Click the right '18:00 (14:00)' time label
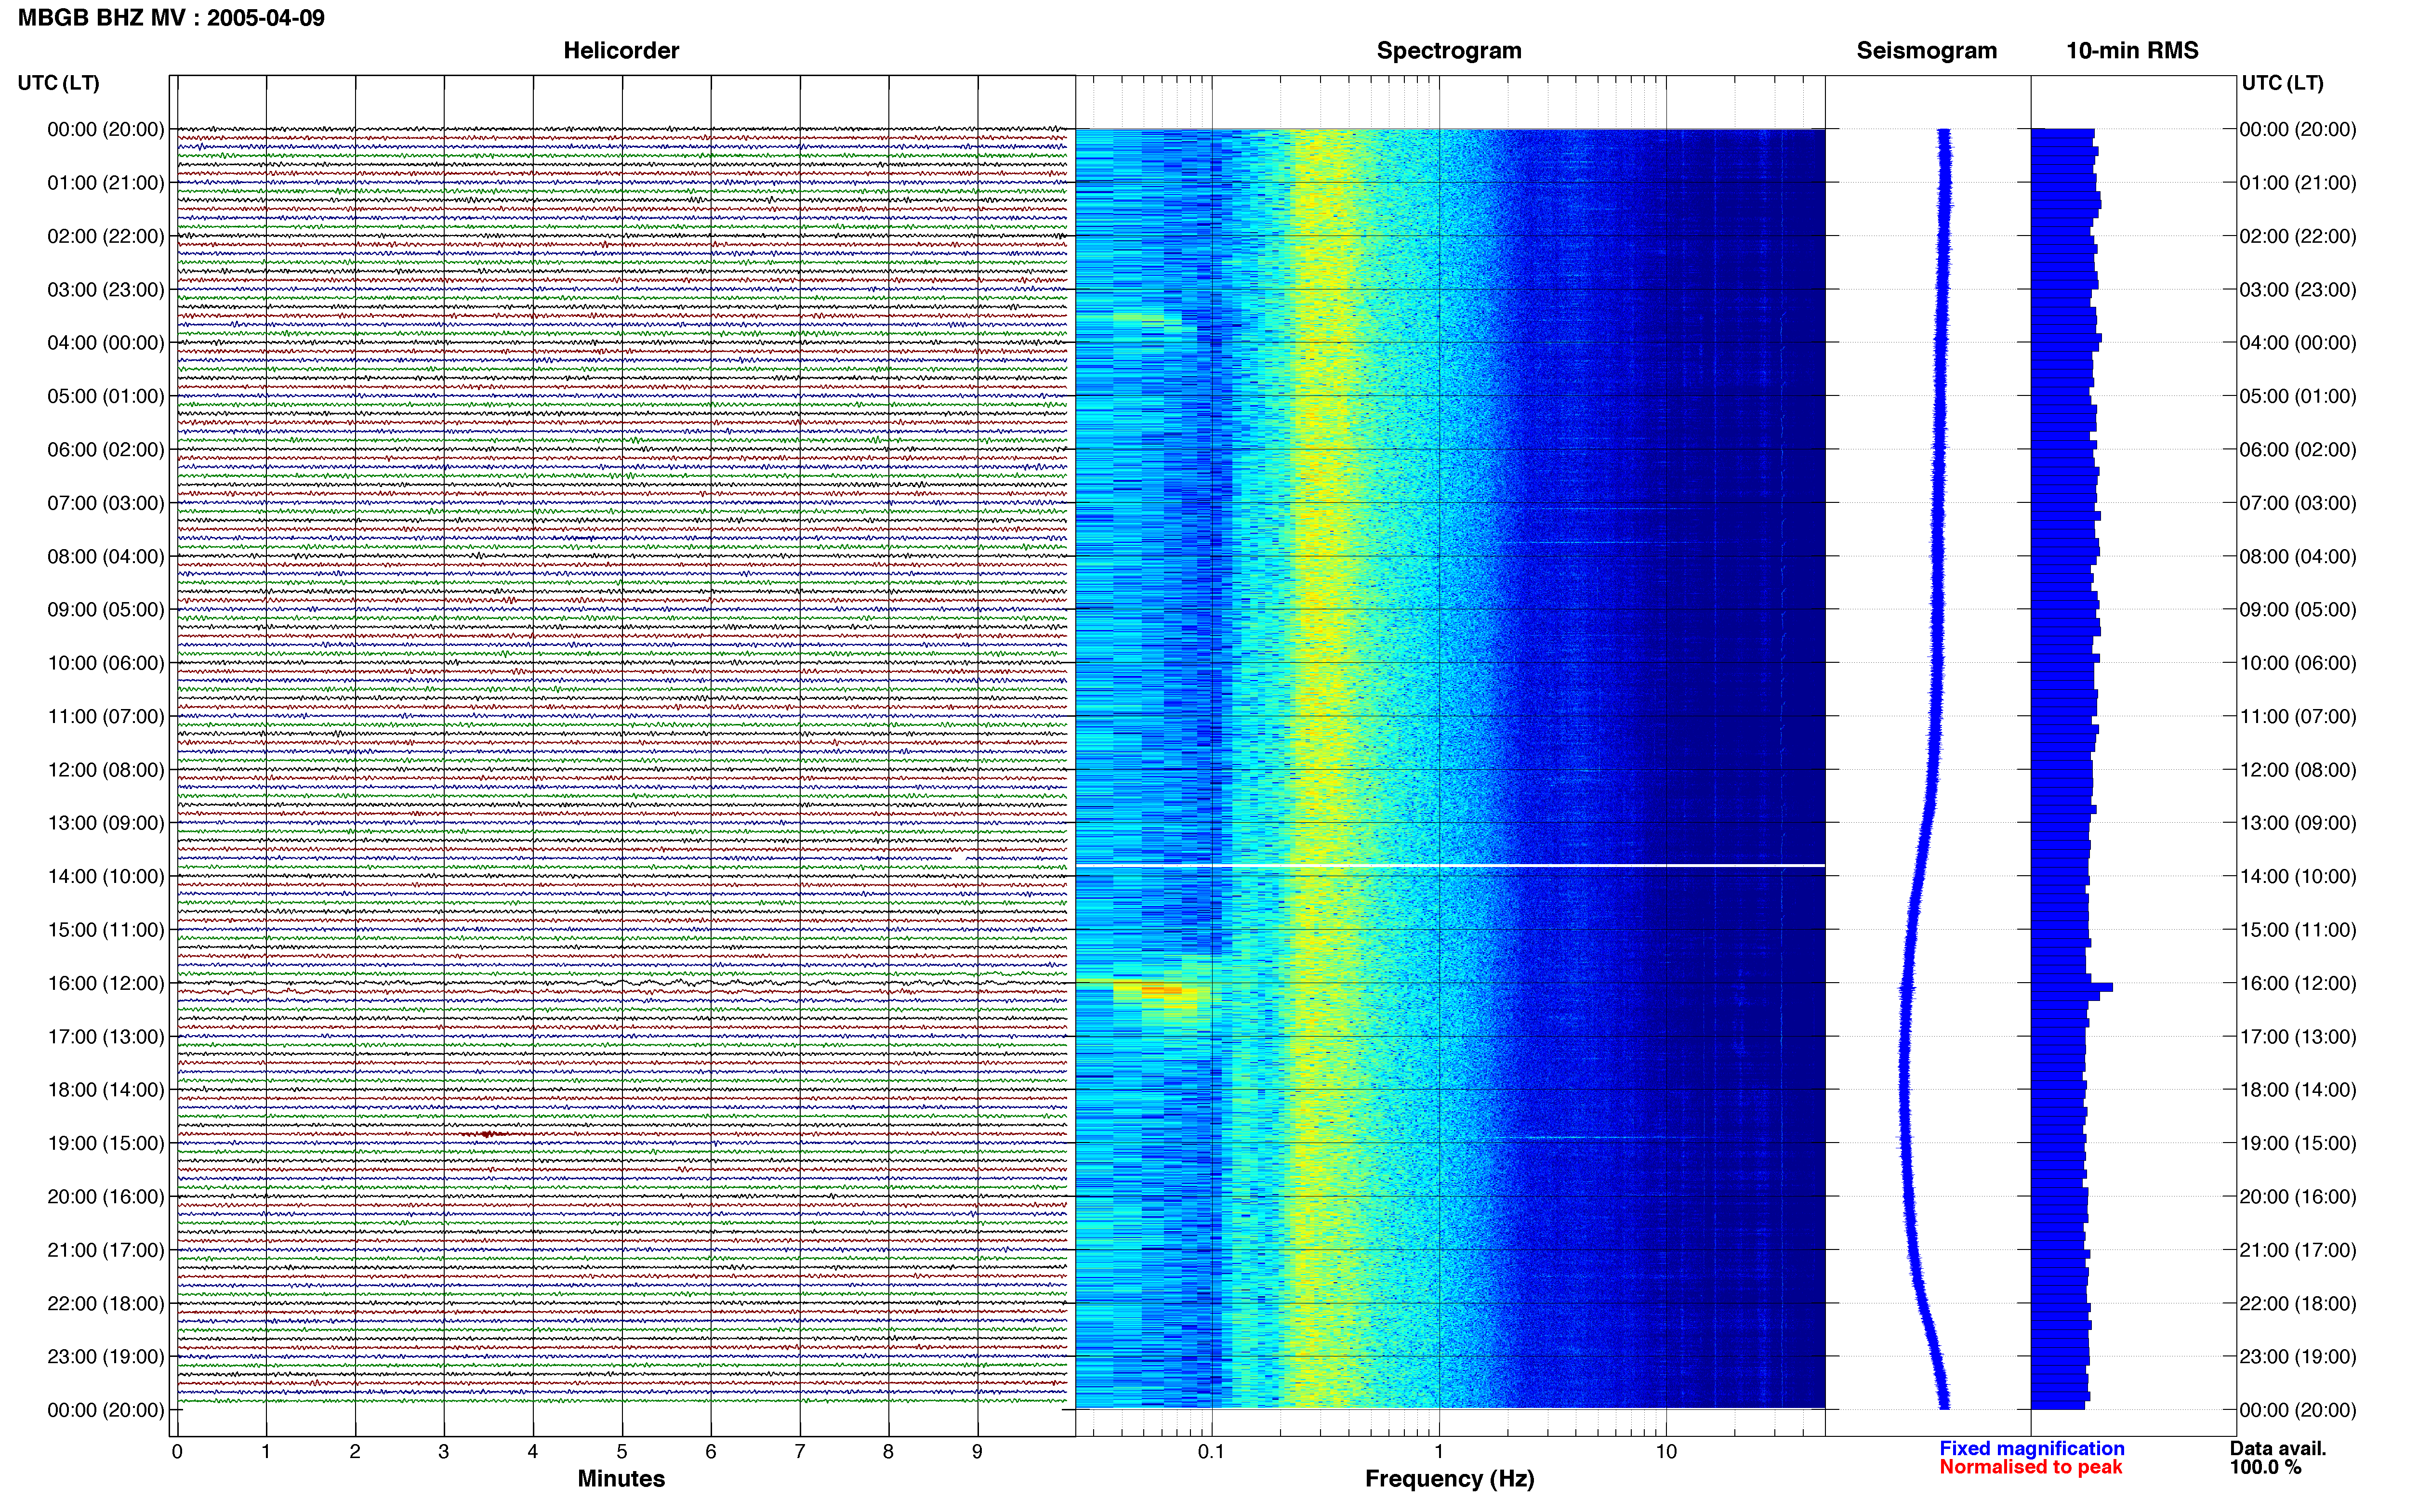2418x1512 pixels. coord(2298,1090)
